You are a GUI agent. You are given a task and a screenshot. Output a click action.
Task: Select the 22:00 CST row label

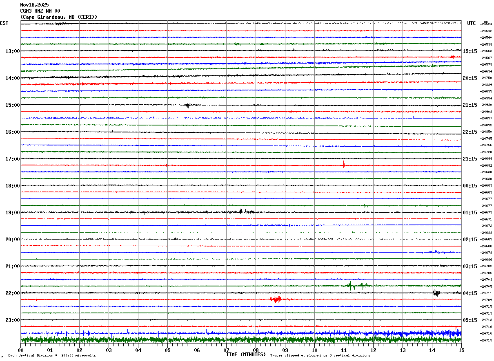coord(13,293)
